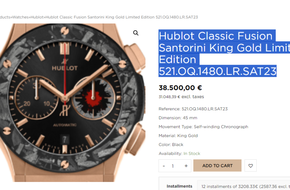Screen dimensions: 290x190
Task: Click the In Stock availability label
Action: pyautogui.click(x=192, y=153)
